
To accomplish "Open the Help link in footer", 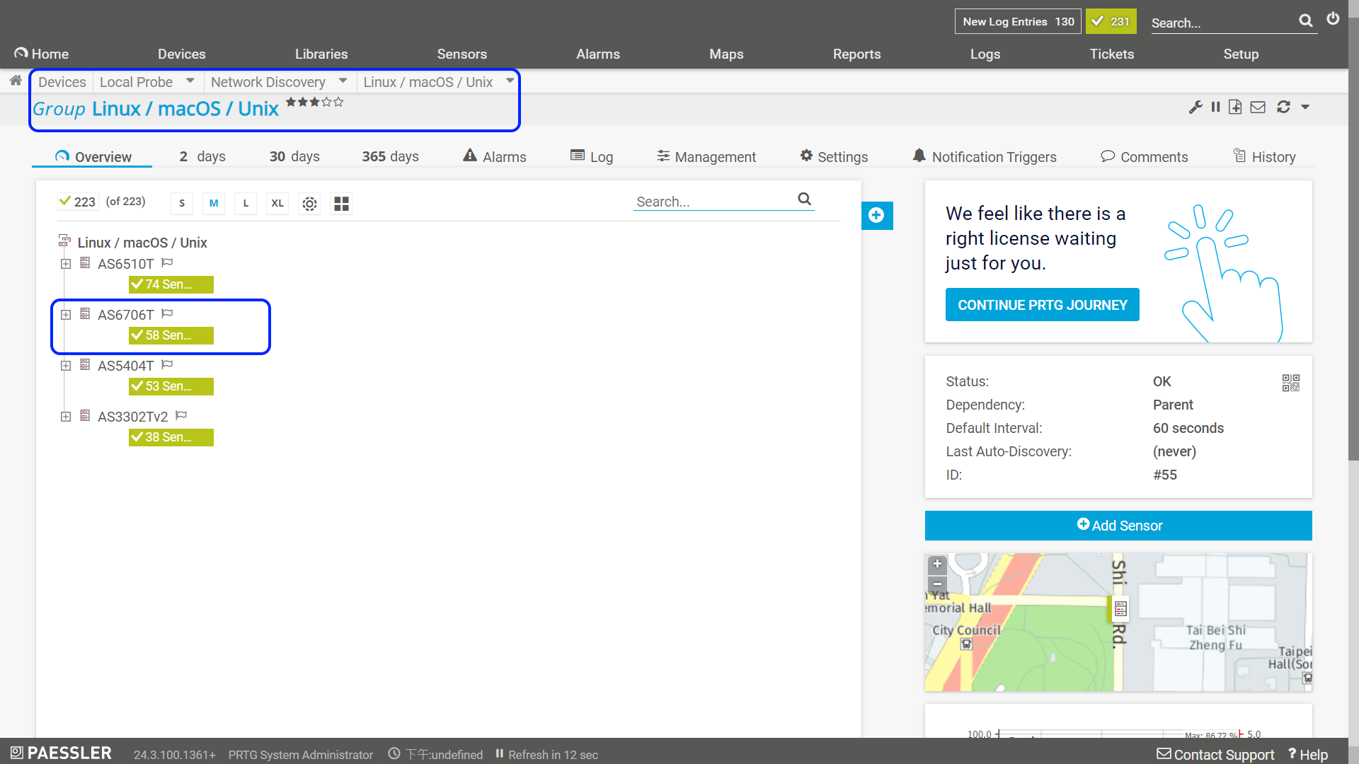I will pos(1308,754).
